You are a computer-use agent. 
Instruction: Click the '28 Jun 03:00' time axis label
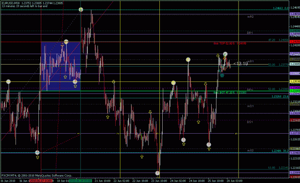click(235, 181)
